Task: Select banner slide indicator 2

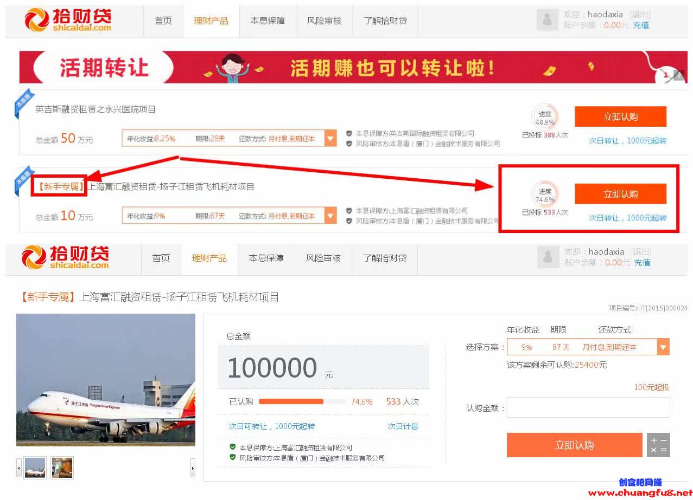Action: click(x=678, y=75)
